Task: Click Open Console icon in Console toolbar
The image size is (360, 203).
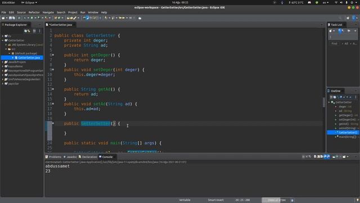Action: coord(344,157)
